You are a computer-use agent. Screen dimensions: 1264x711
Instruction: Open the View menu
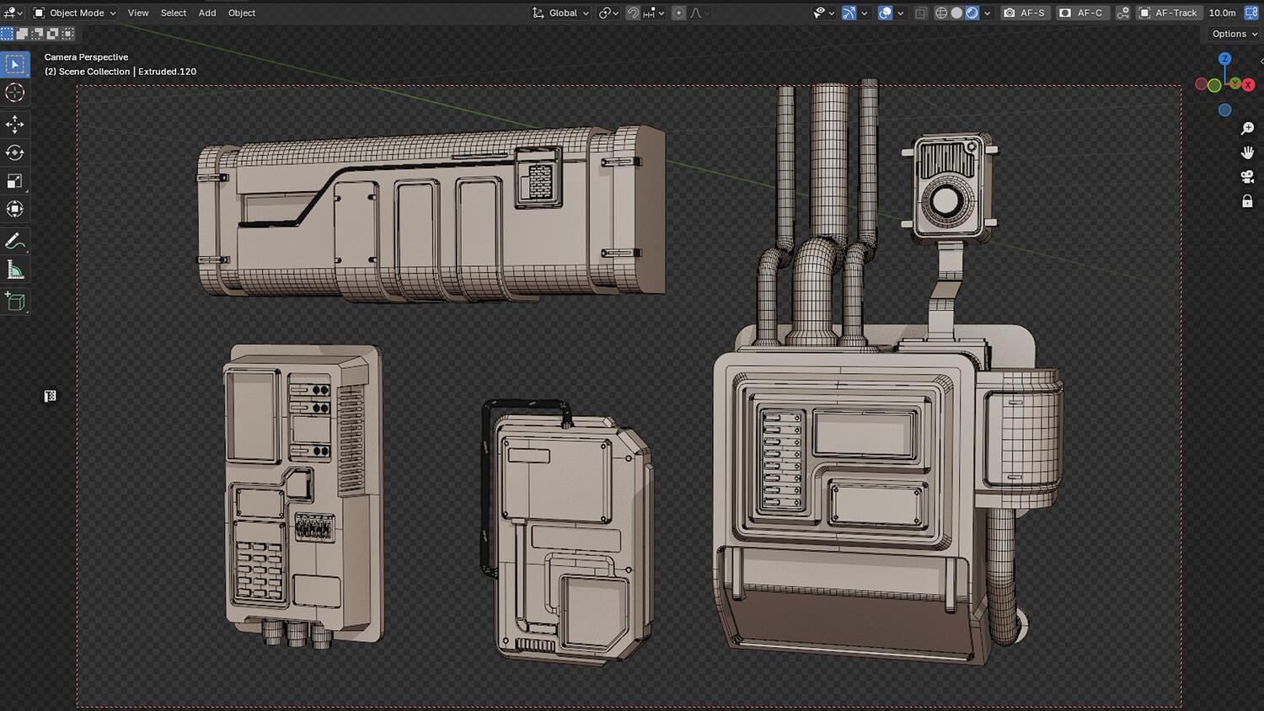[138, 13]
